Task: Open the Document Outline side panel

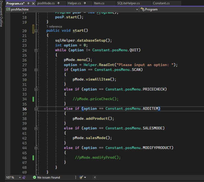Action: [x=1, y=14]
